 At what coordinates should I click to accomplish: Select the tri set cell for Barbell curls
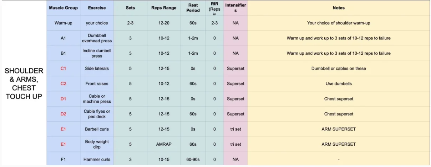tap(235, 129)
